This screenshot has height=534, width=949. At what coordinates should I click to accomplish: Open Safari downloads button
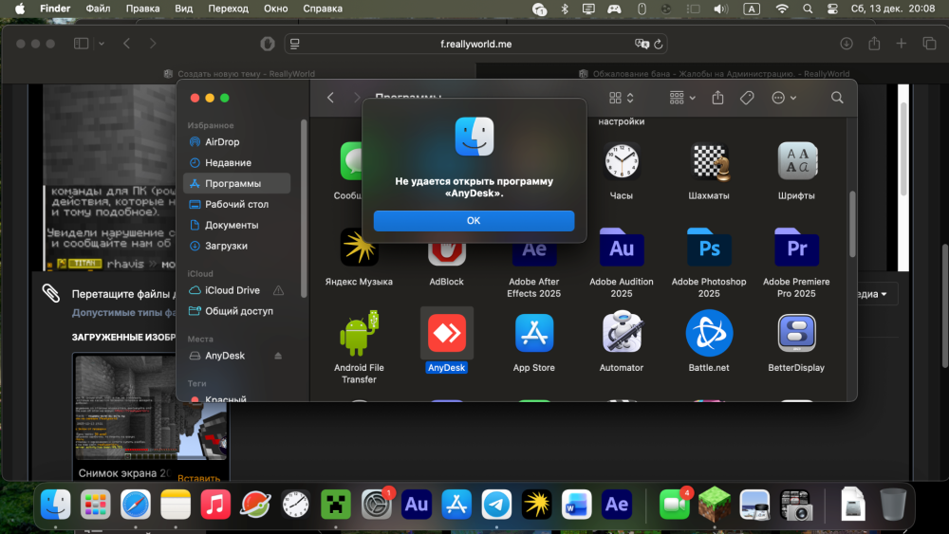coord(847,44)
